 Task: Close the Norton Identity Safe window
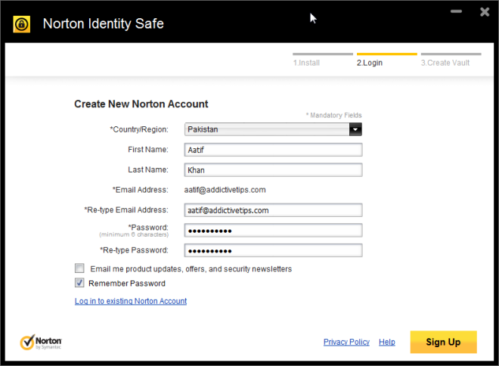pos(484,12)
